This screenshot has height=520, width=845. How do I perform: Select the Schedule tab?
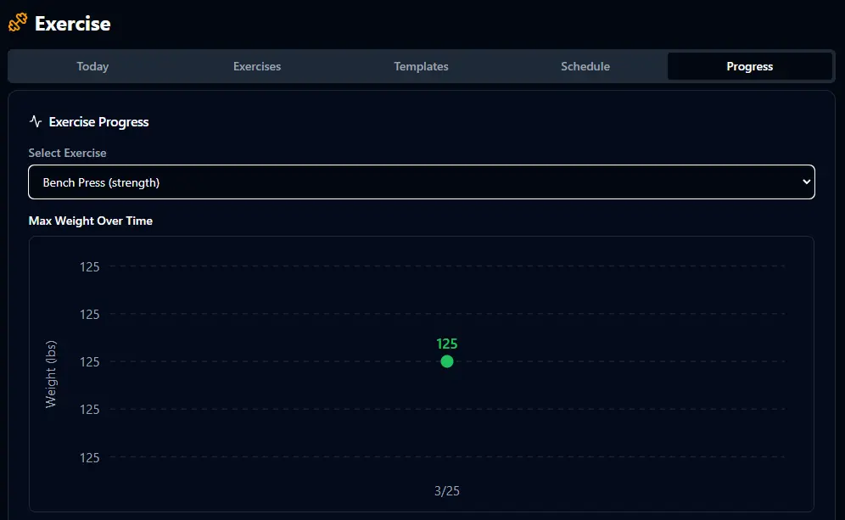[x=585, y=66]
